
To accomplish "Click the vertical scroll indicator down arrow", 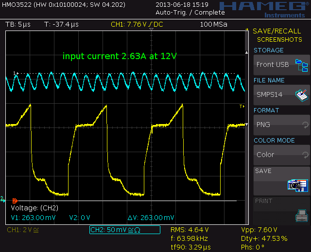I will pyautogui.click(x=246, y=125).
